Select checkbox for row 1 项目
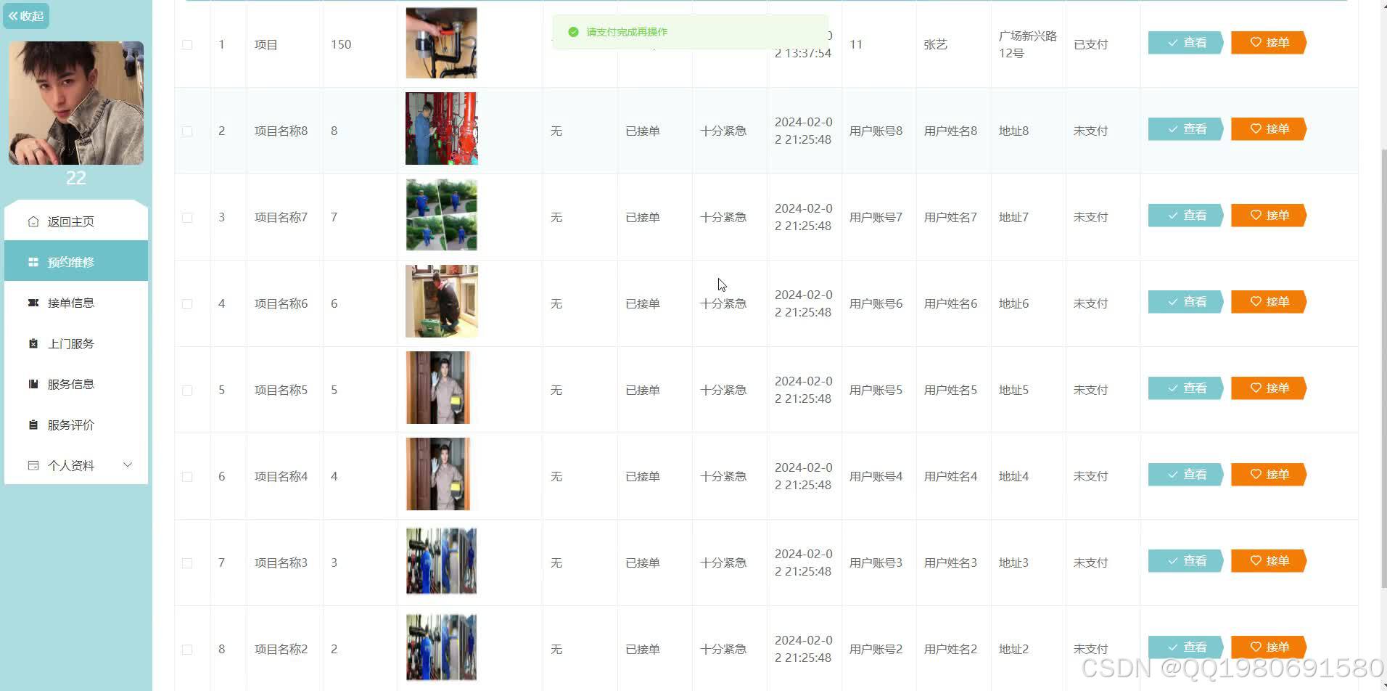 coord(187,45)
